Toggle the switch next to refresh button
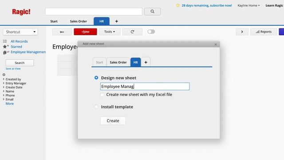Screen dimensions: 284x160 (x=151, y=32)
